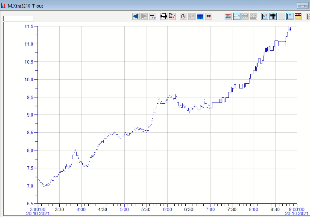Select the highlighted single-band chart layout
Viewport: 310px width, 217px height.
click(x=237, y=16)
